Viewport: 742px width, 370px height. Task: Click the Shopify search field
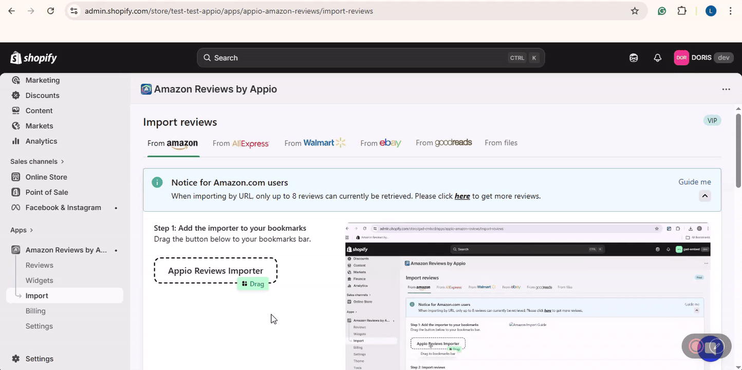(370, 58)
